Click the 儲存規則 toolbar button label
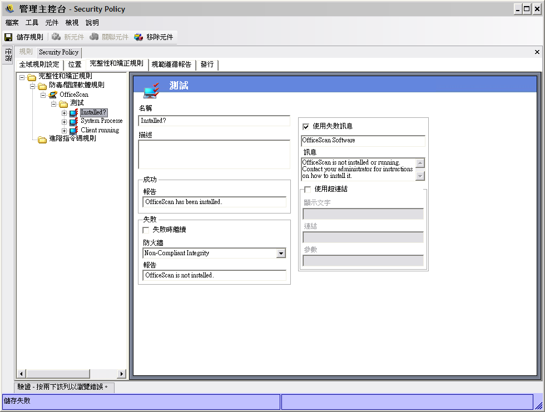 (30, 37)
